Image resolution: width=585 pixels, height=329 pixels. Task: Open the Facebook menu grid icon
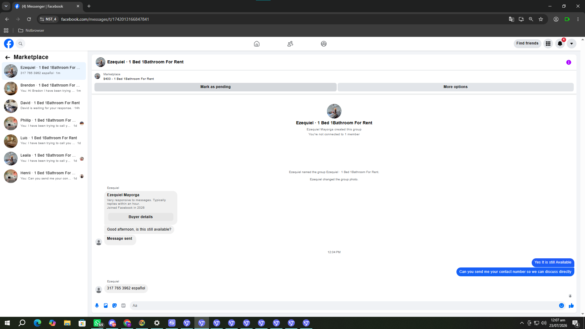pos(548,44)
